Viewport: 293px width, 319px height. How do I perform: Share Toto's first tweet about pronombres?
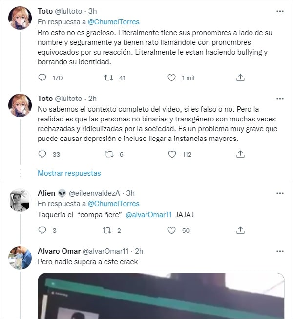click(x=240, y=78)
